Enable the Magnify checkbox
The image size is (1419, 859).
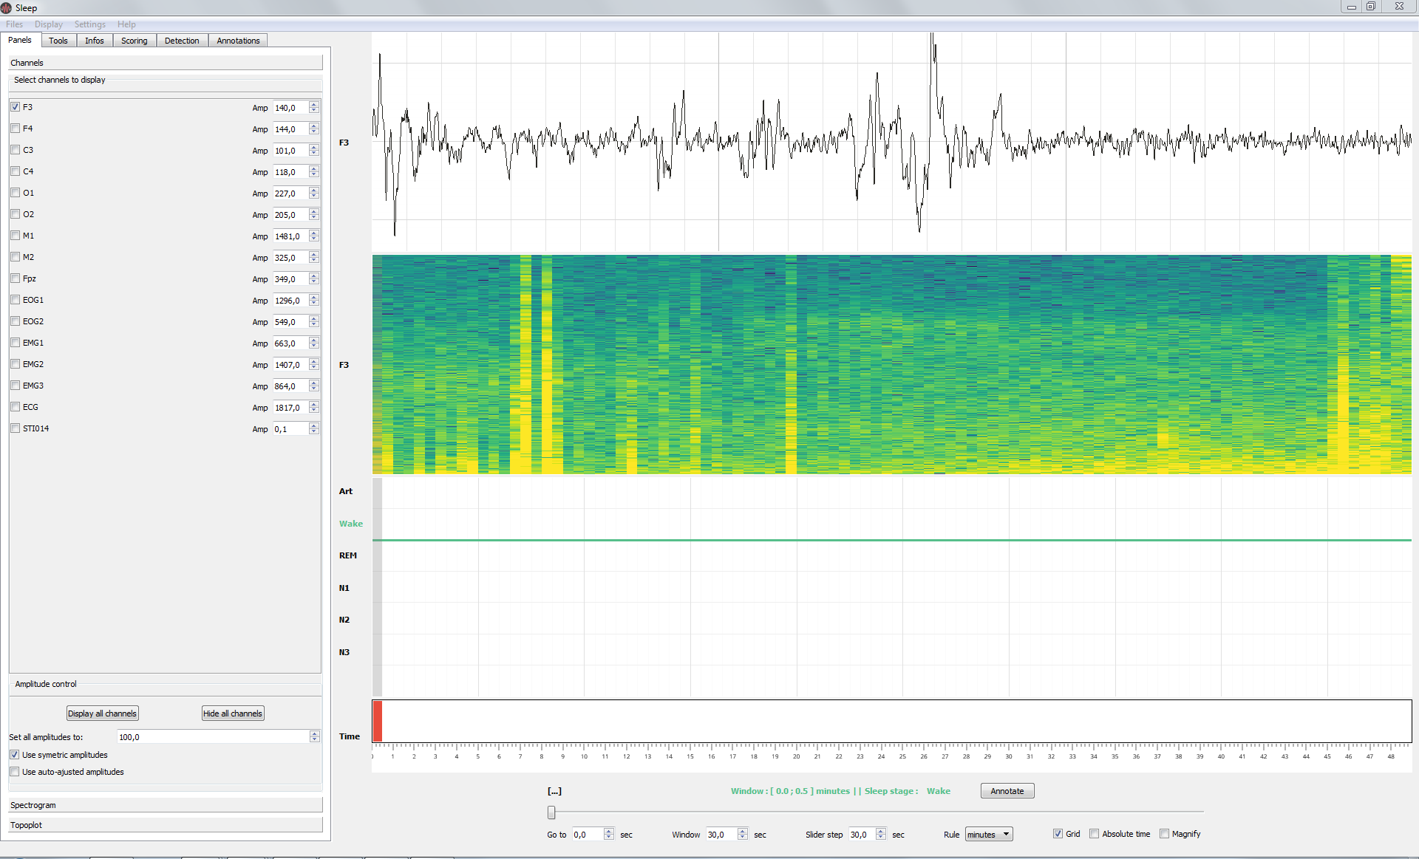point(1164,834)
